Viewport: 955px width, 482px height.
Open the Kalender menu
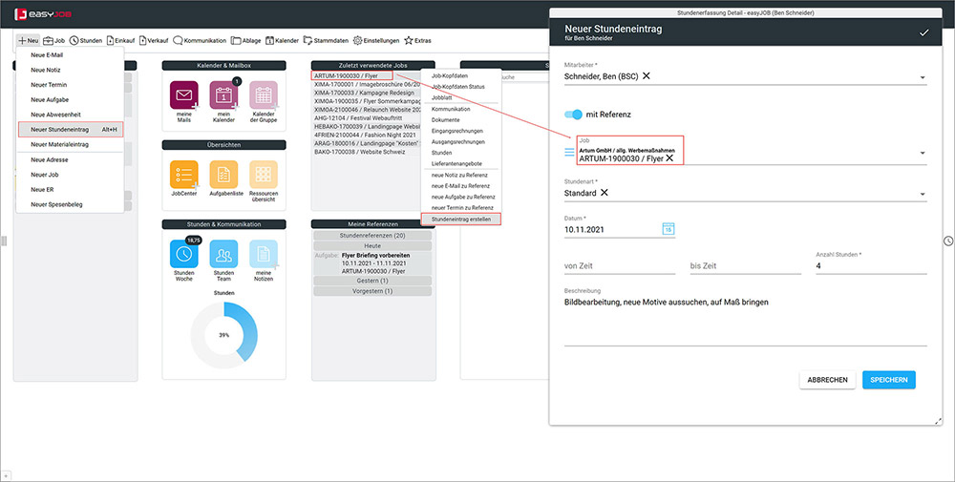(282, 41)
